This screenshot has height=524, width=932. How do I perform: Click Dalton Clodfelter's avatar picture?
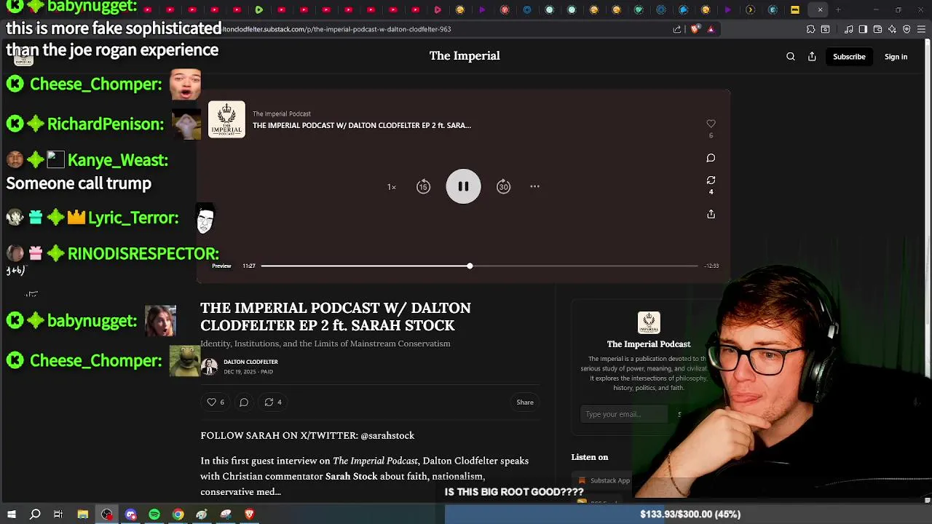click(x=209, y=366)
